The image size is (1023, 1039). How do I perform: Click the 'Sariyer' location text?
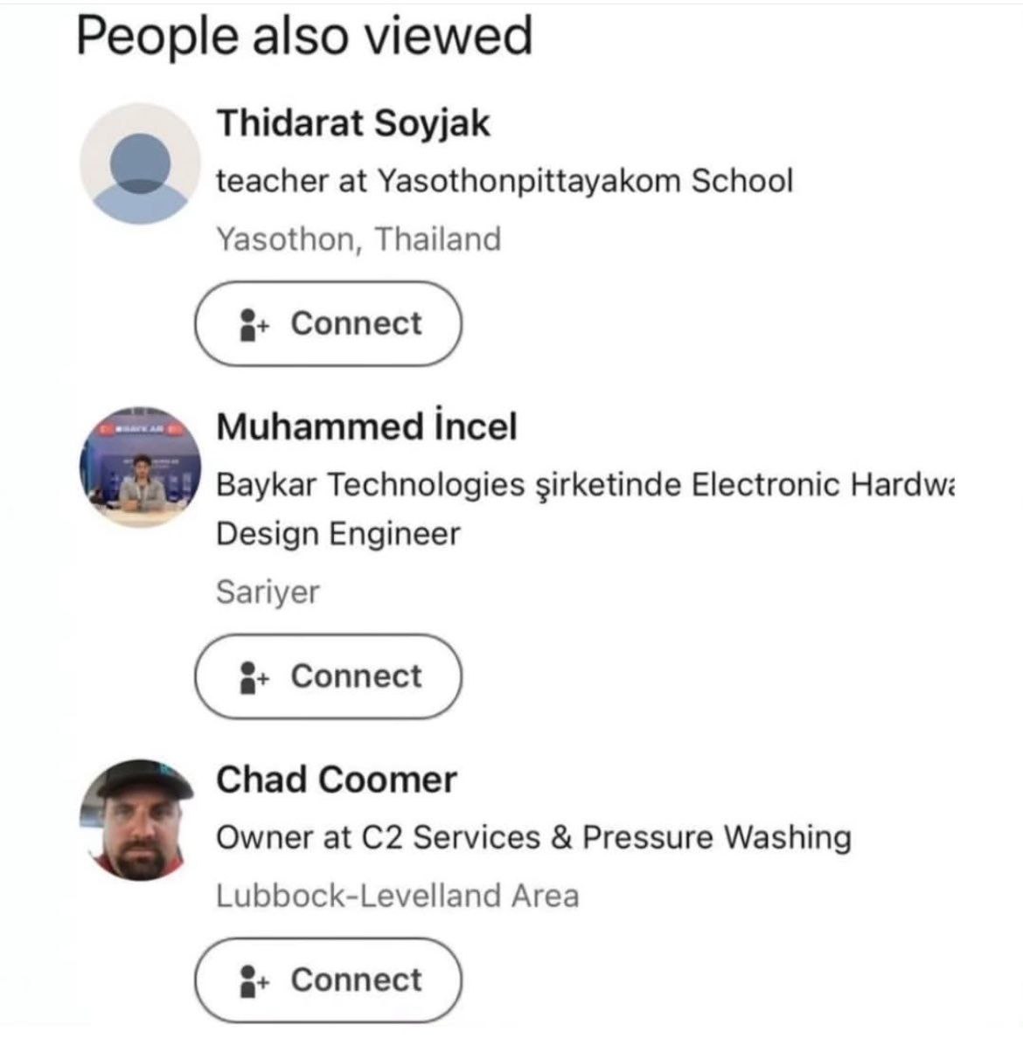(x=268, y=592)
